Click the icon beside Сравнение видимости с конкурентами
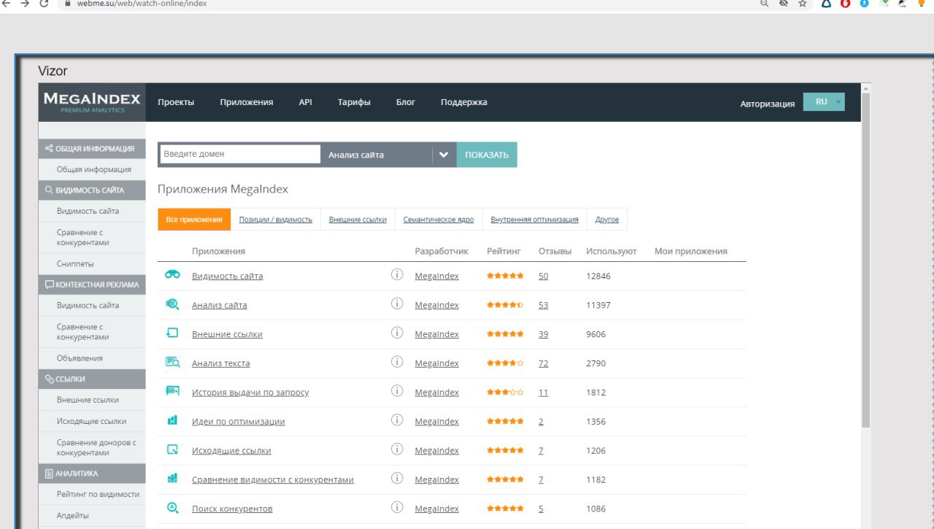The height and width of the screenshot is (529, 934). pos(173,479)
